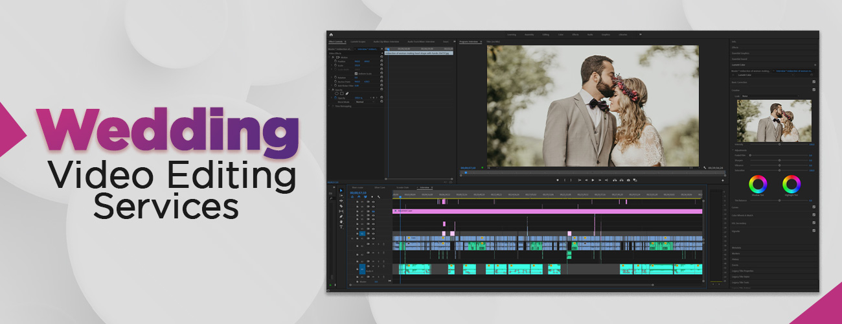The width and height of the screenshot is (842, 324).
Task: Adjust the Intensity slider in Creative
Action: pos(779,144)
